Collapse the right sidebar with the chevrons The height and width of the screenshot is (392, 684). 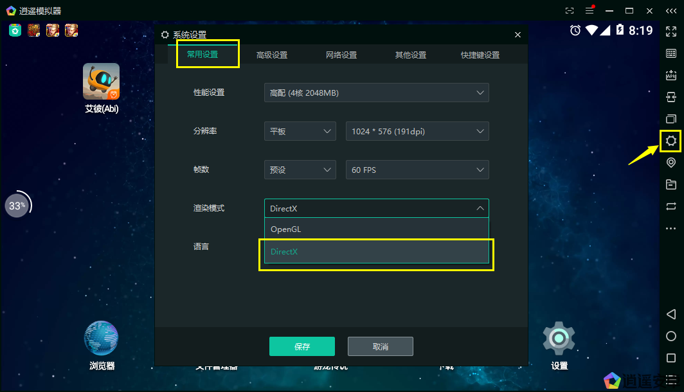[x=671, y=10]
